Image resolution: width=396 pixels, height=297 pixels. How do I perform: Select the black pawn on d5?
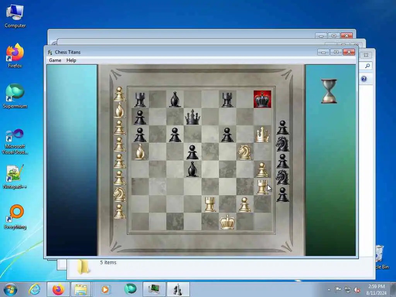pyautogui.click(x=193, y=152)
